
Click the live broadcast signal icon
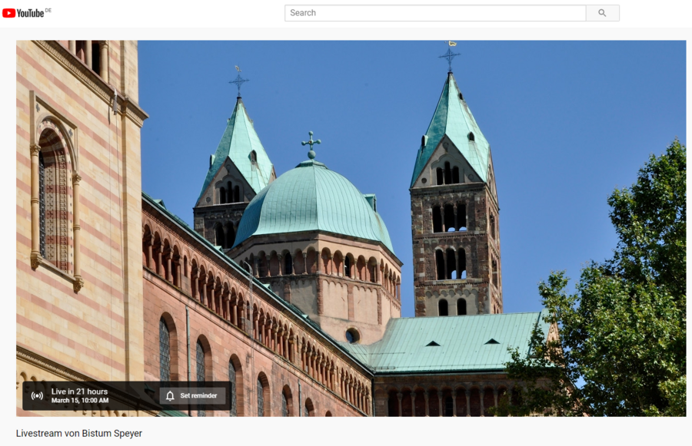(x=37, y=396)
